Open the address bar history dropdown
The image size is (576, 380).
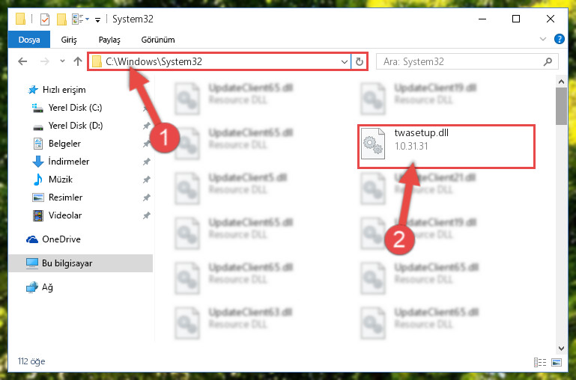coord(345,61)
